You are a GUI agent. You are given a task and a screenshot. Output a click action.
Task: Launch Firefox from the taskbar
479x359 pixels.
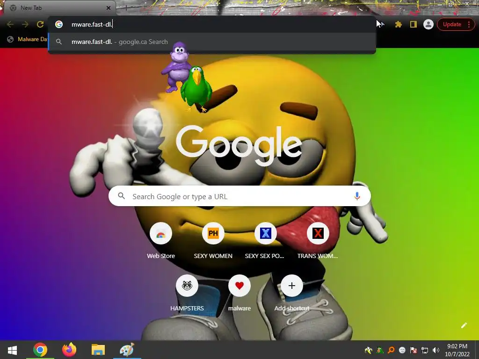[x=69, y=350]
